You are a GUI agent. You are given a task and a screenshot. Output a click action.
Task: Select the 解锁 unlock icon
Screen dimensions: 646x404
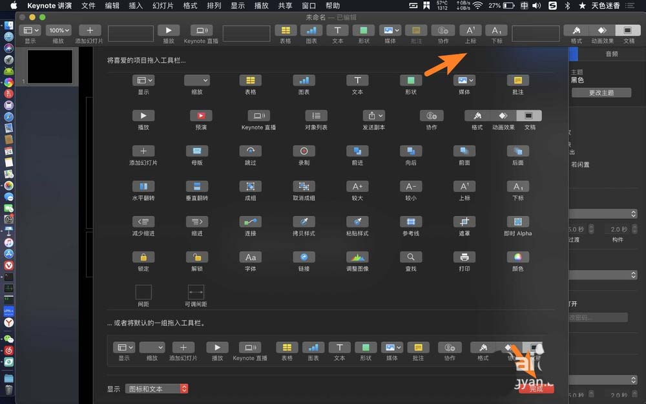point(197,257)
